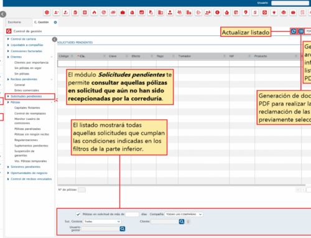
Task: Click the grey back arrow circle at top left
Action: (x=3, y=14)
